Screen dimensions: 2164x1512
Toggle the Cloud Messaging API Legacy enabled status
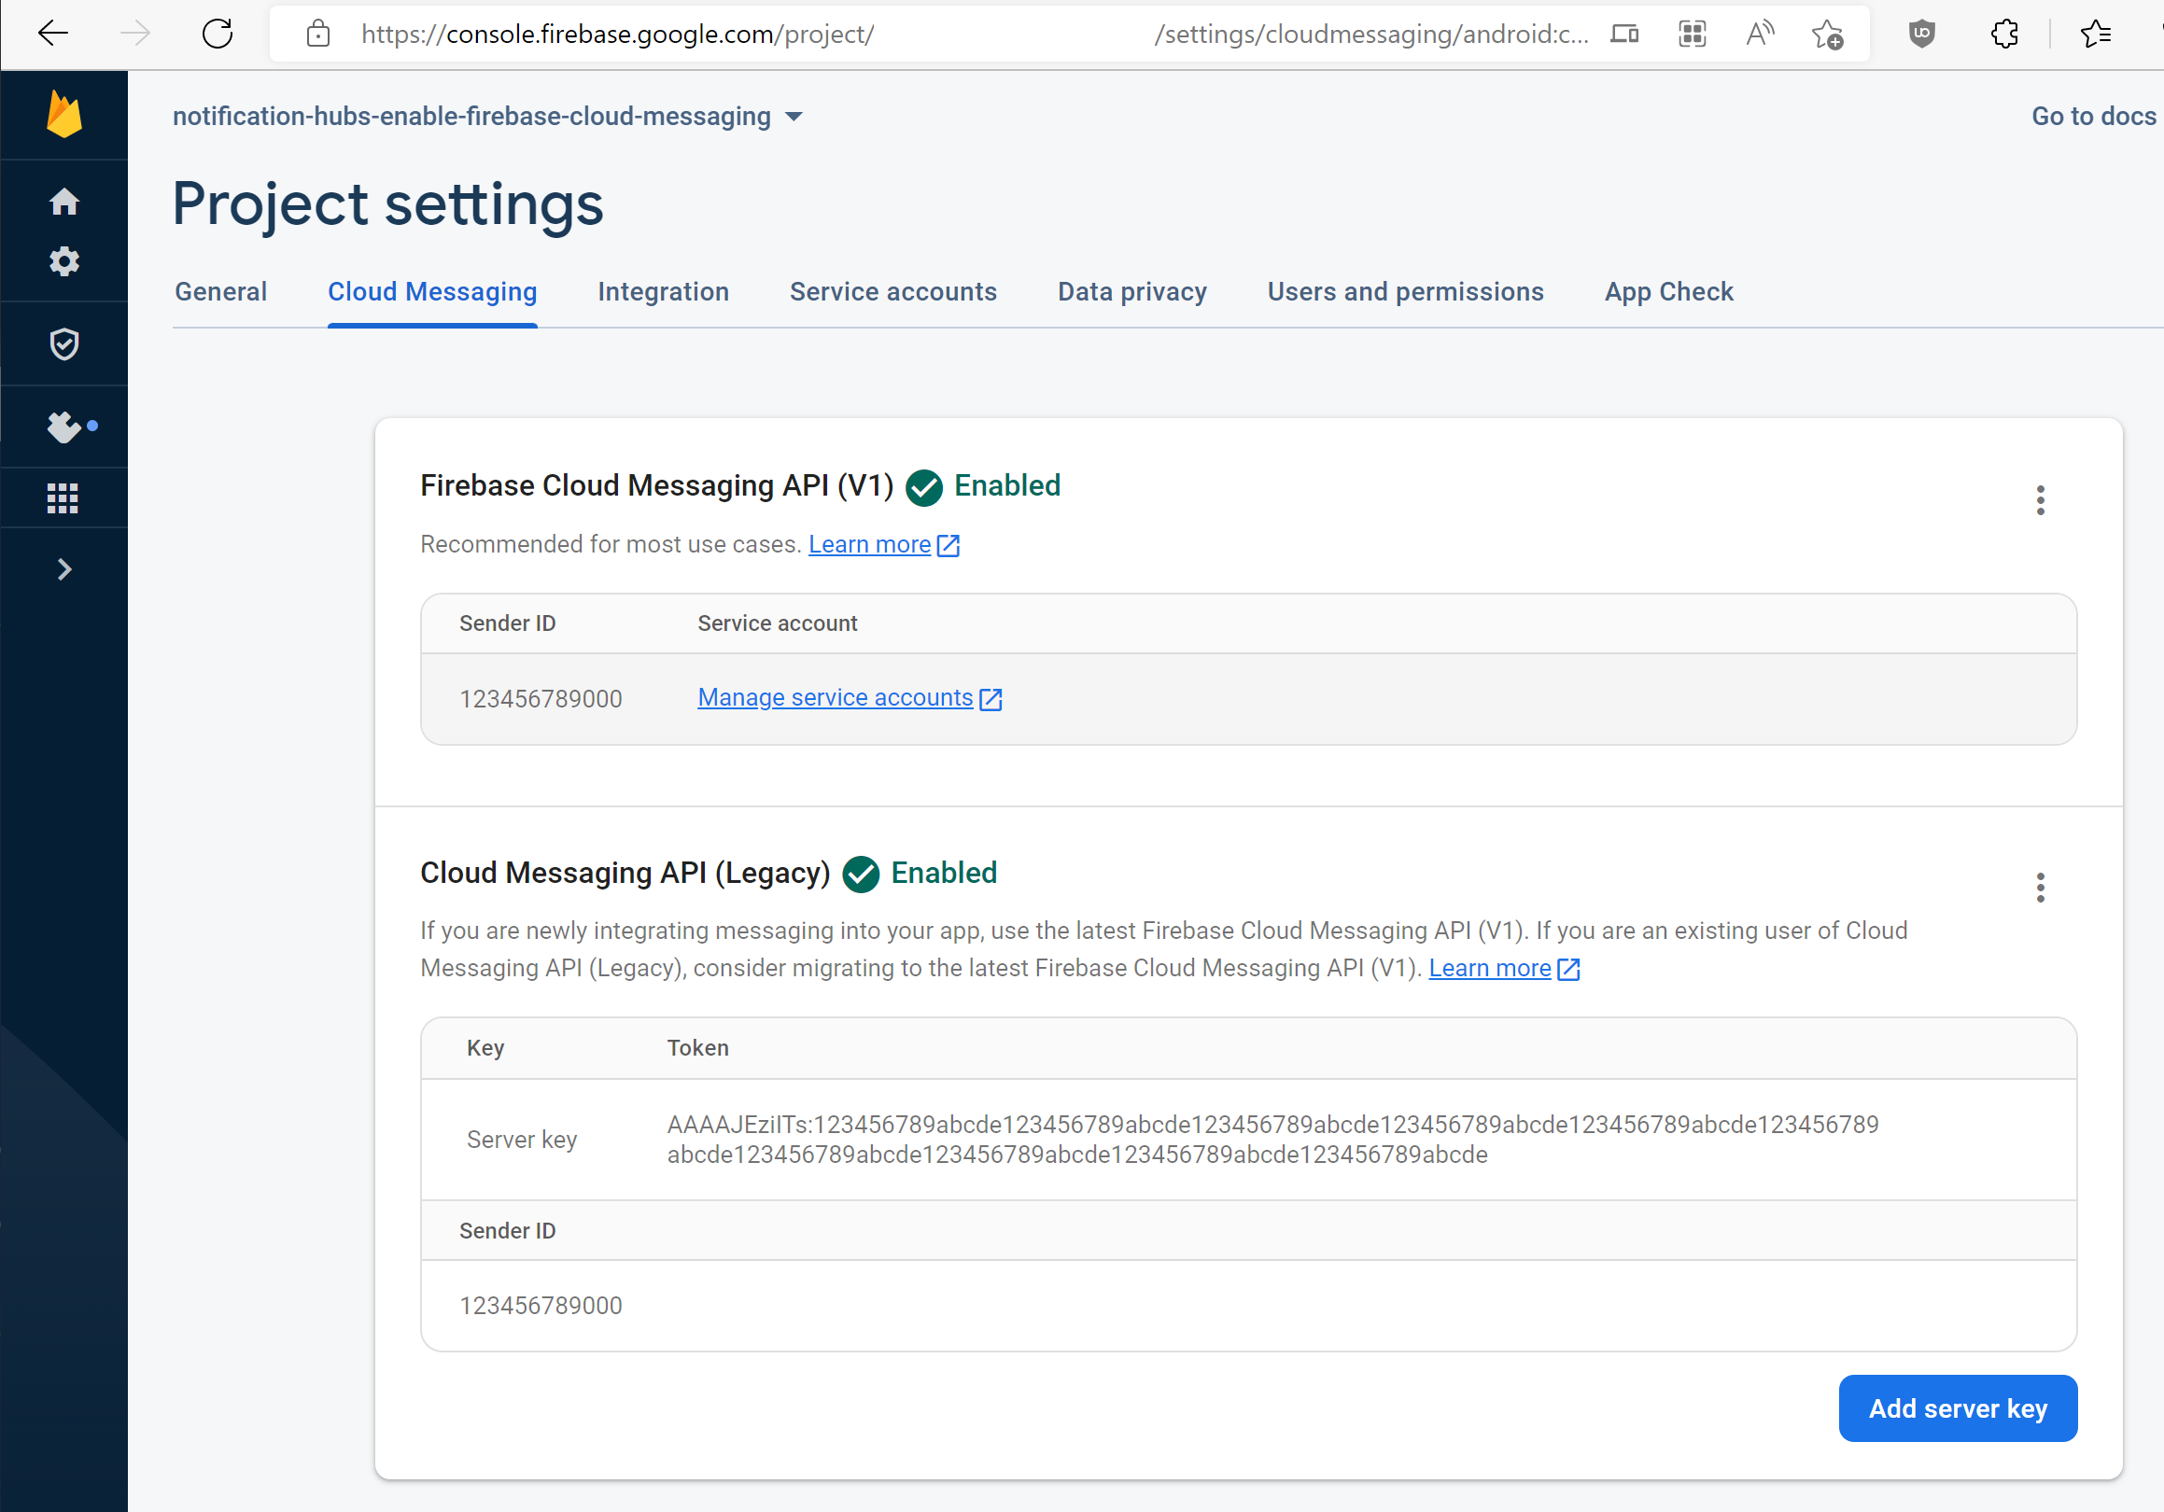coord(2039,888)
